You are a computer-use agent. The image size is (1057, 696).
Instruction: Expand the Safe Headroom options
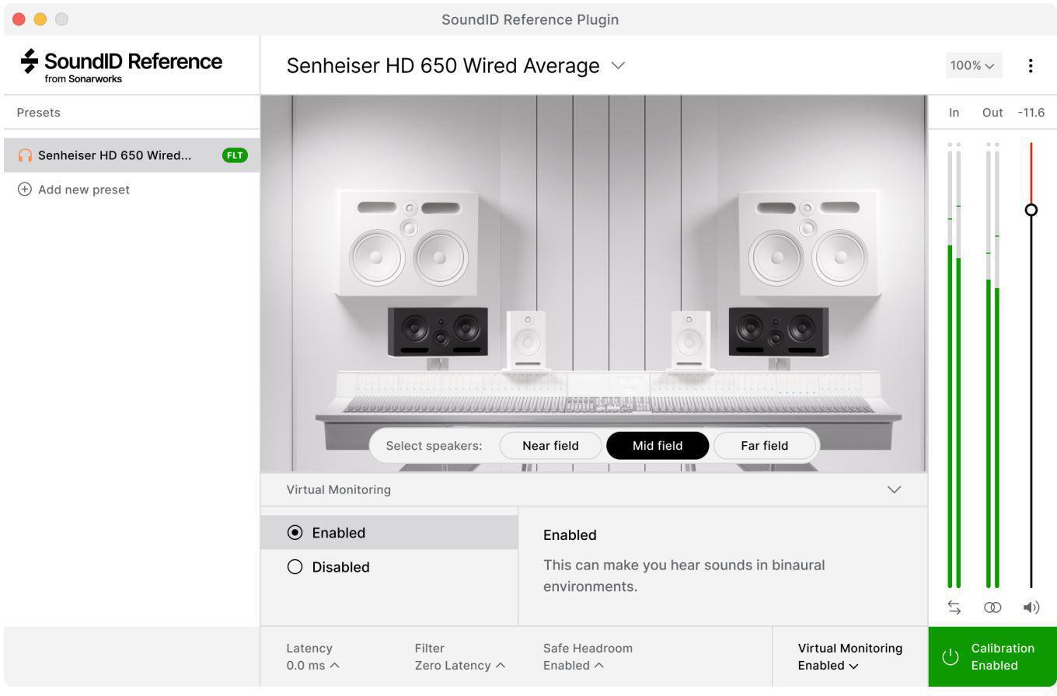tap(574, 665)
